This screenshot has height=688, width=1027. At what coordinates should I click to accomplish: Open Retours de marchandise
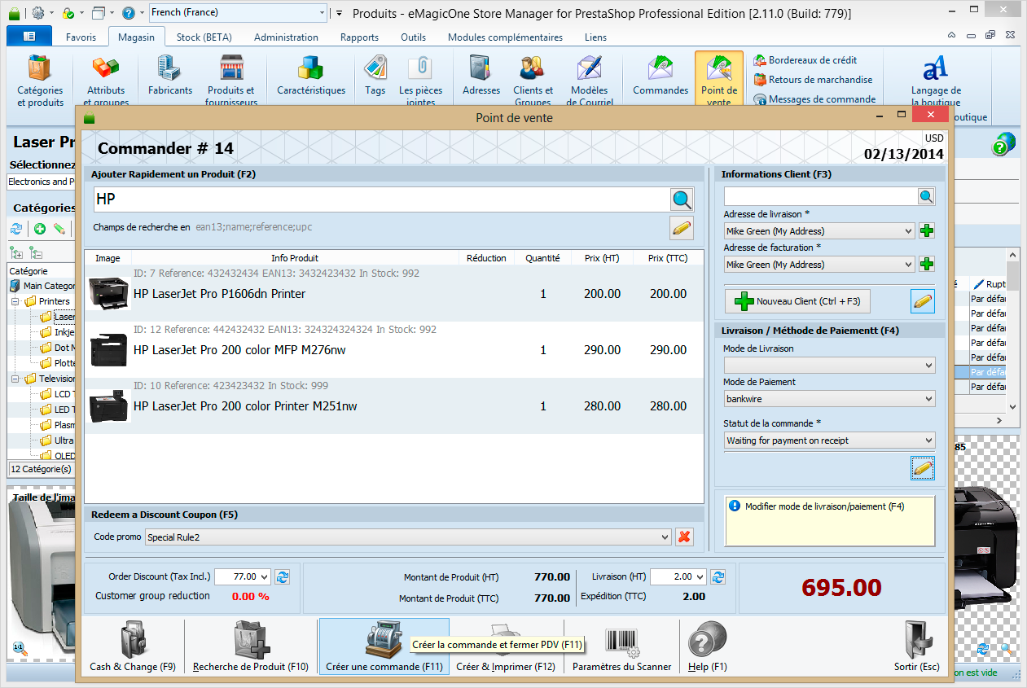[x=814, y=80]
